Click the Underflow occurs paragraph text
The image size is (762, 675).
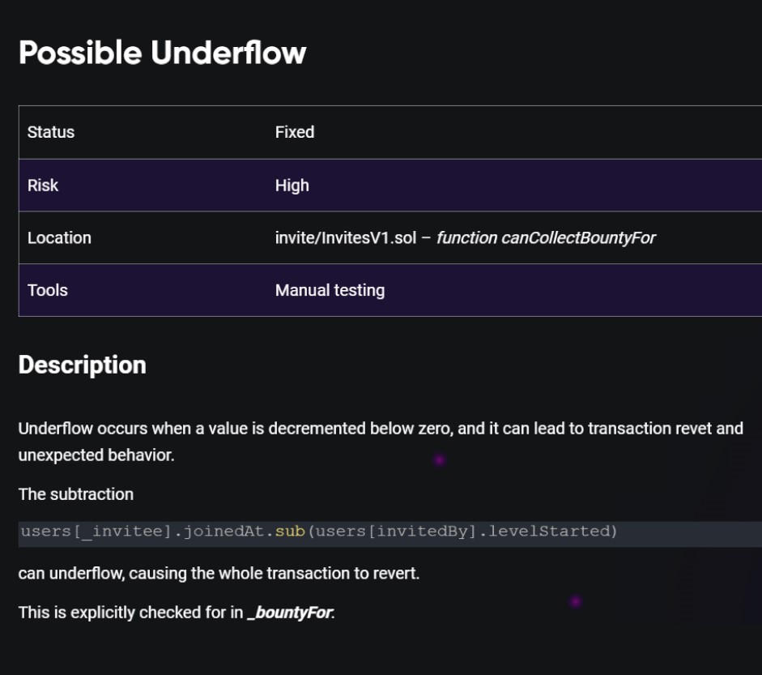point(381,429)
